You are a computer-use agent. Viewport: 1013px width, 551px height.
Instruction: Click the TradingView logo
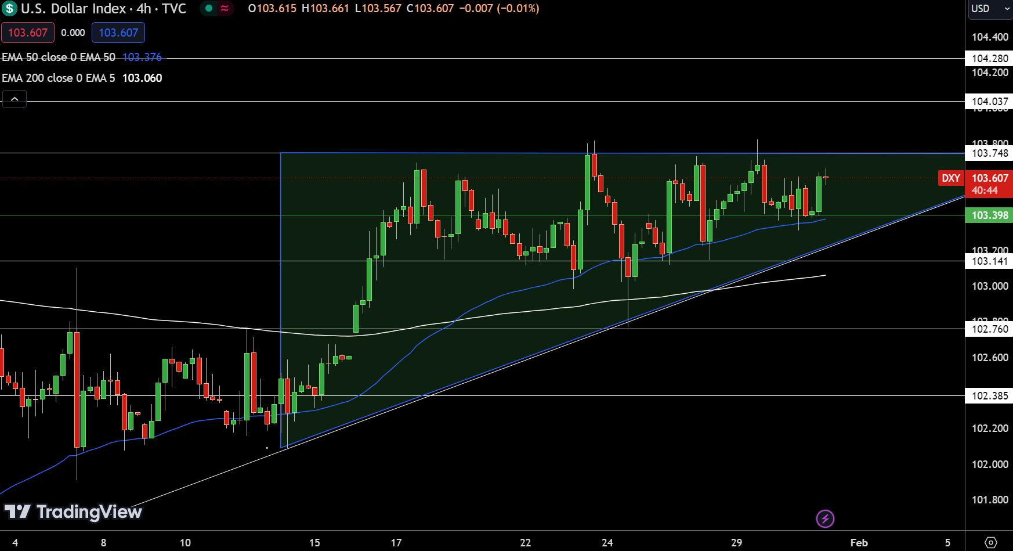tap(73, 512)
